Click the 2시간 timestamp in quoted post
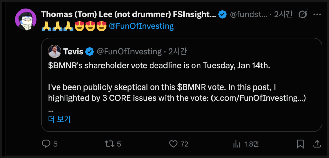 177,52
